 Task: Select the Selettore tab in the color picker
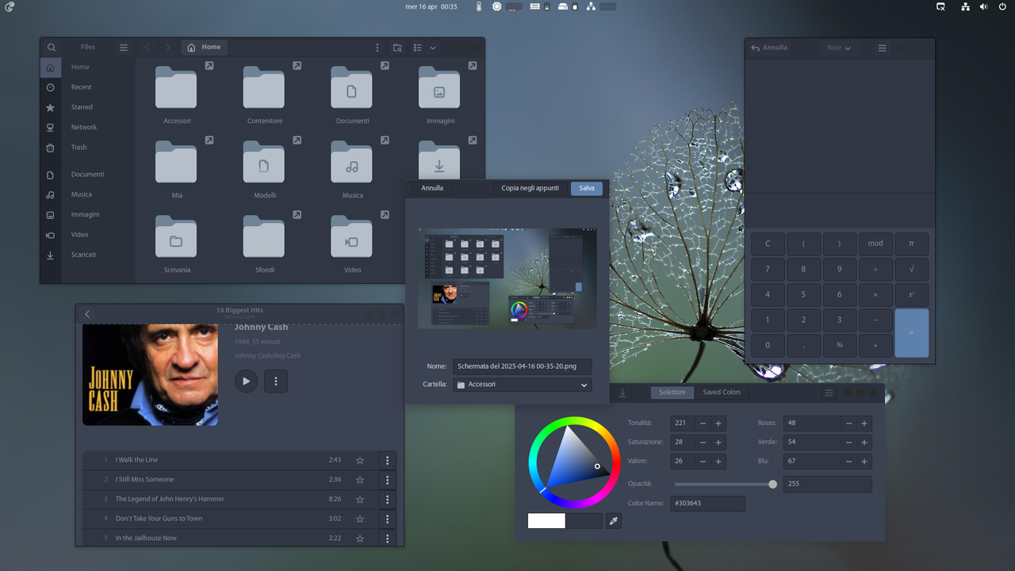pyautogui.click(x=672, y=392)
